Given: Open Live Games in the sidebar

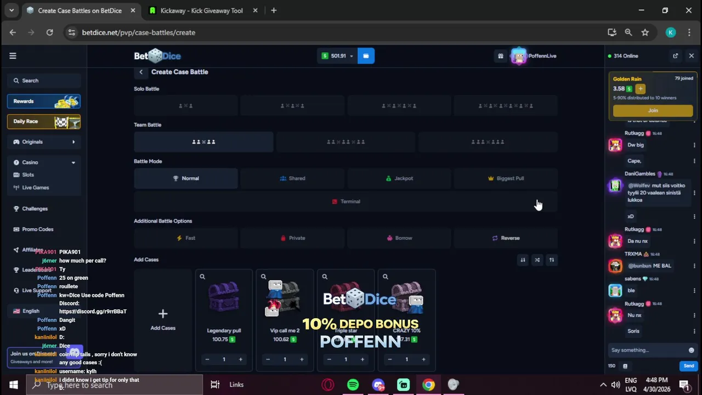Looking at the screenshot, I should pos(36,188).
